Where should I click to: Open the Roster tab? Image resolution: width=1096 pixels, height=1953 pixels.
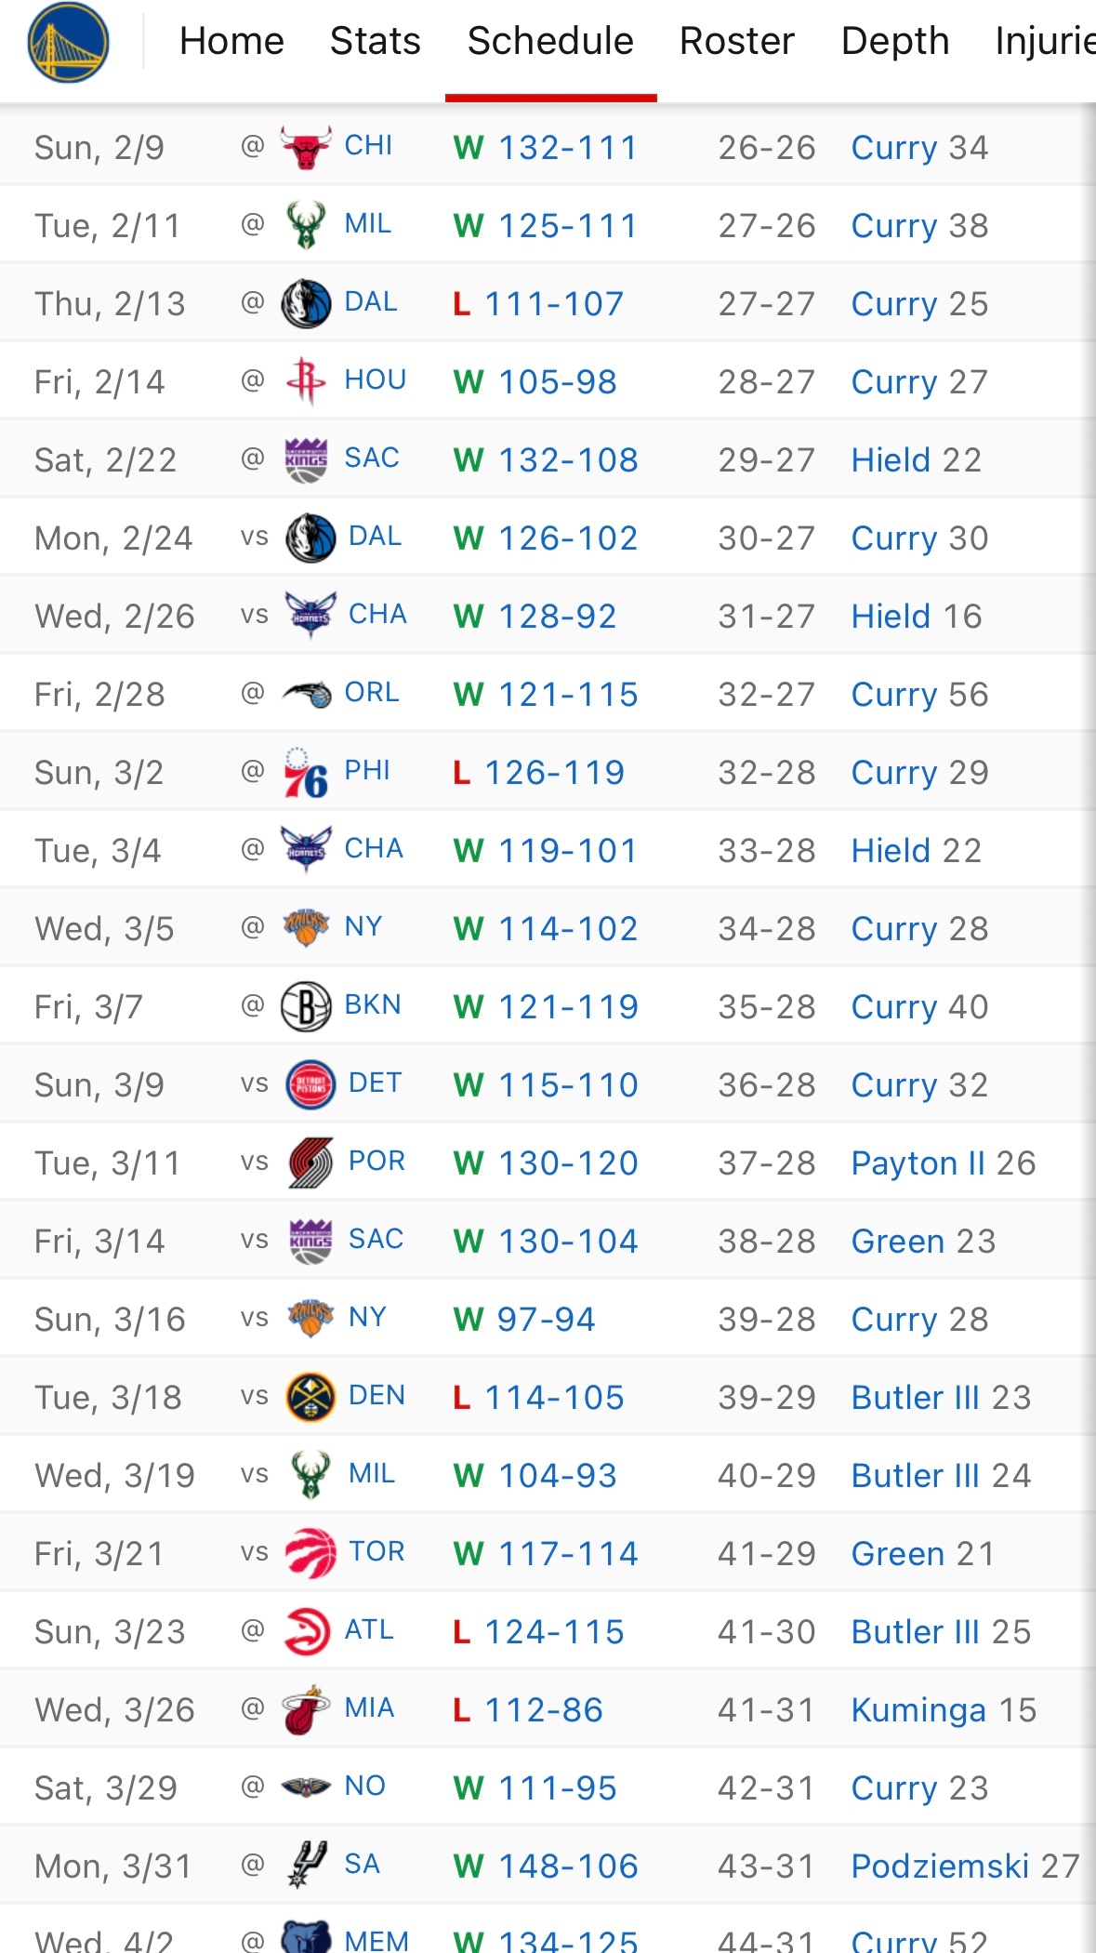pos(736,42)
